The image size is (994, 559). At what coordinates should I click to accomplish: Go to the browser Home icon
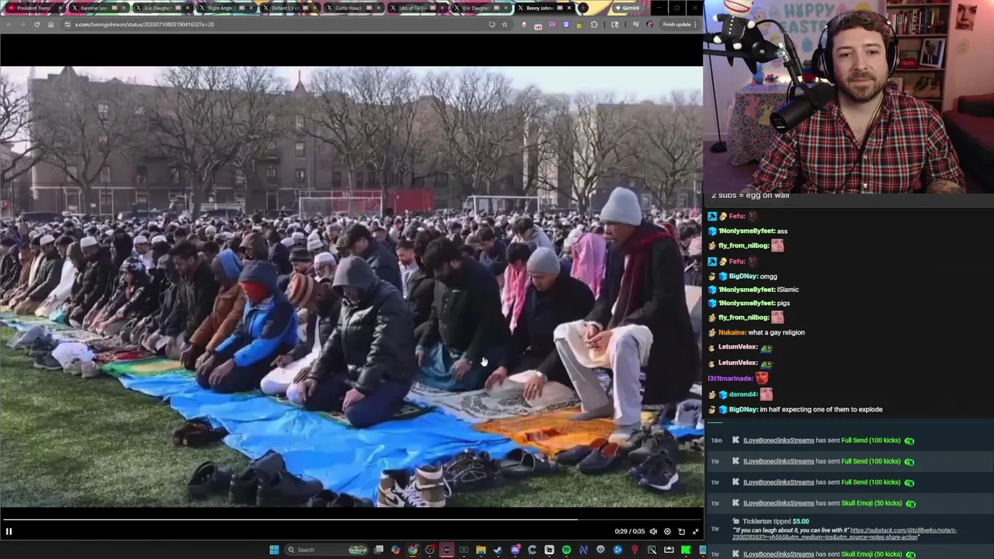pyautogui.click(x=50, y=24)
